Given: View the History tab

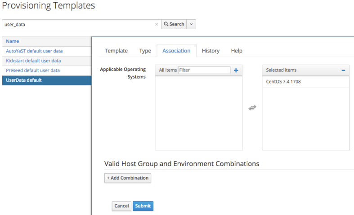Looking at the screenshot, I should pyautogui.click(x=211, y=51).
